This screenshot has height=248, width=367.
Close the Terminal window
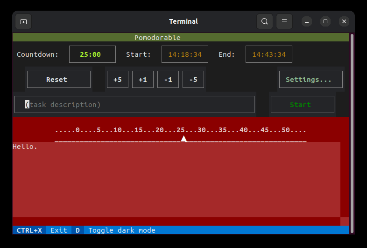[344, 21]
